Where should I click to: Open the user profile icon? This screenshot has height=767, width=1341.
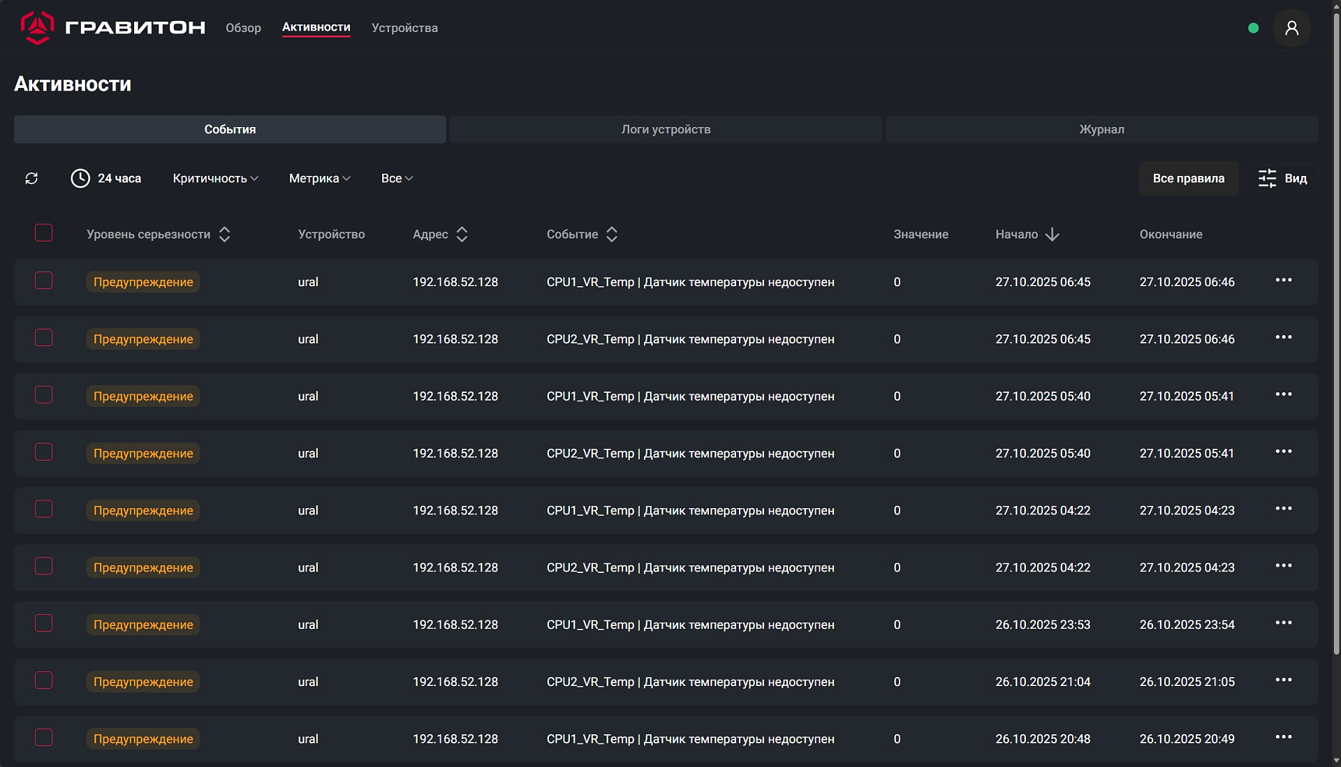[x=1291, y=28]
